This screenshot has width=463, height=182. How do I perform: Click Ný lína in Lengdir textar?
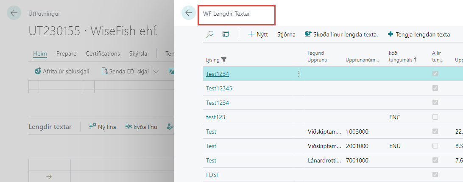(102, 126)
